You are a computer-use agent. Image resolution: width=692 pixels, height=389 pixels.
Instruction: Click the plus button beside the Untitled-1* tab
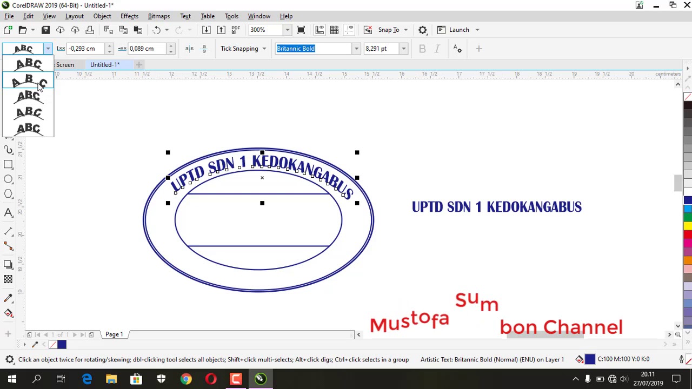(x=139, y=65)
